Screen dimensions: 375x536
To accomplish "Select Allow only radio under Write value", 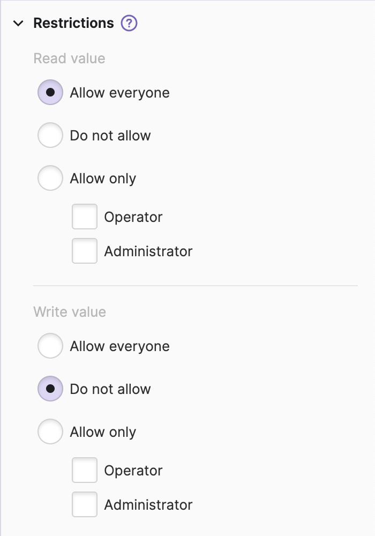I will (50, 432).
